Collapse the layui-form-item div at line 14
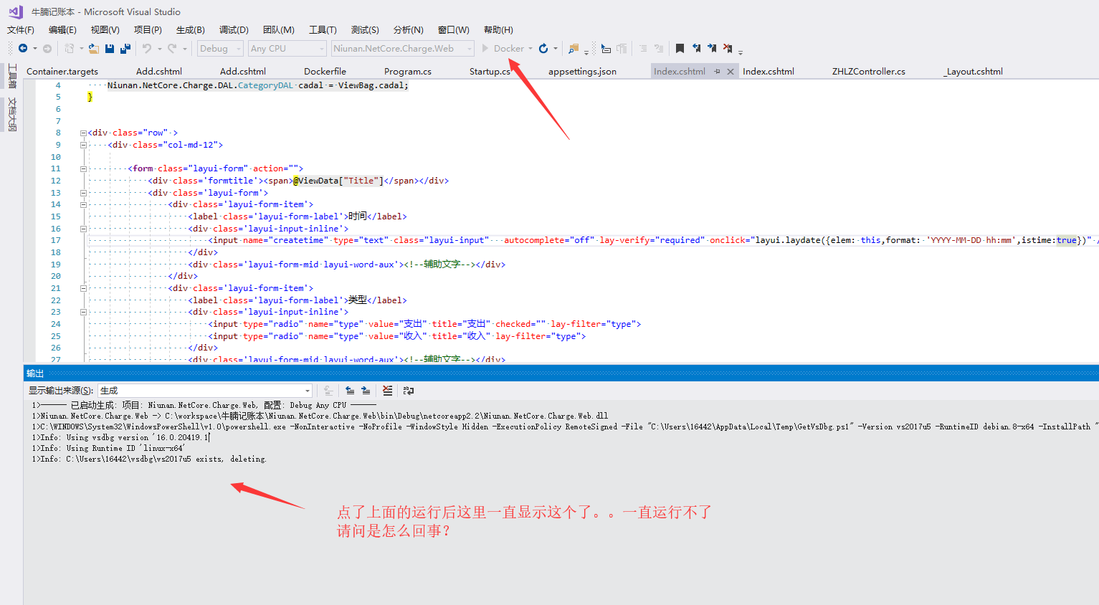This screenshot has width=1099, height=605. tap(83, 204)
